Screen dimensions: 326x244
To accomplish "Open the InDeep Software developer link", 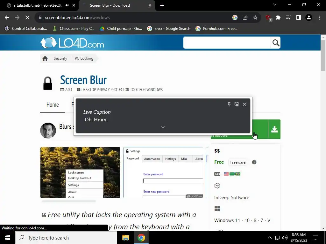I will 232,198.
